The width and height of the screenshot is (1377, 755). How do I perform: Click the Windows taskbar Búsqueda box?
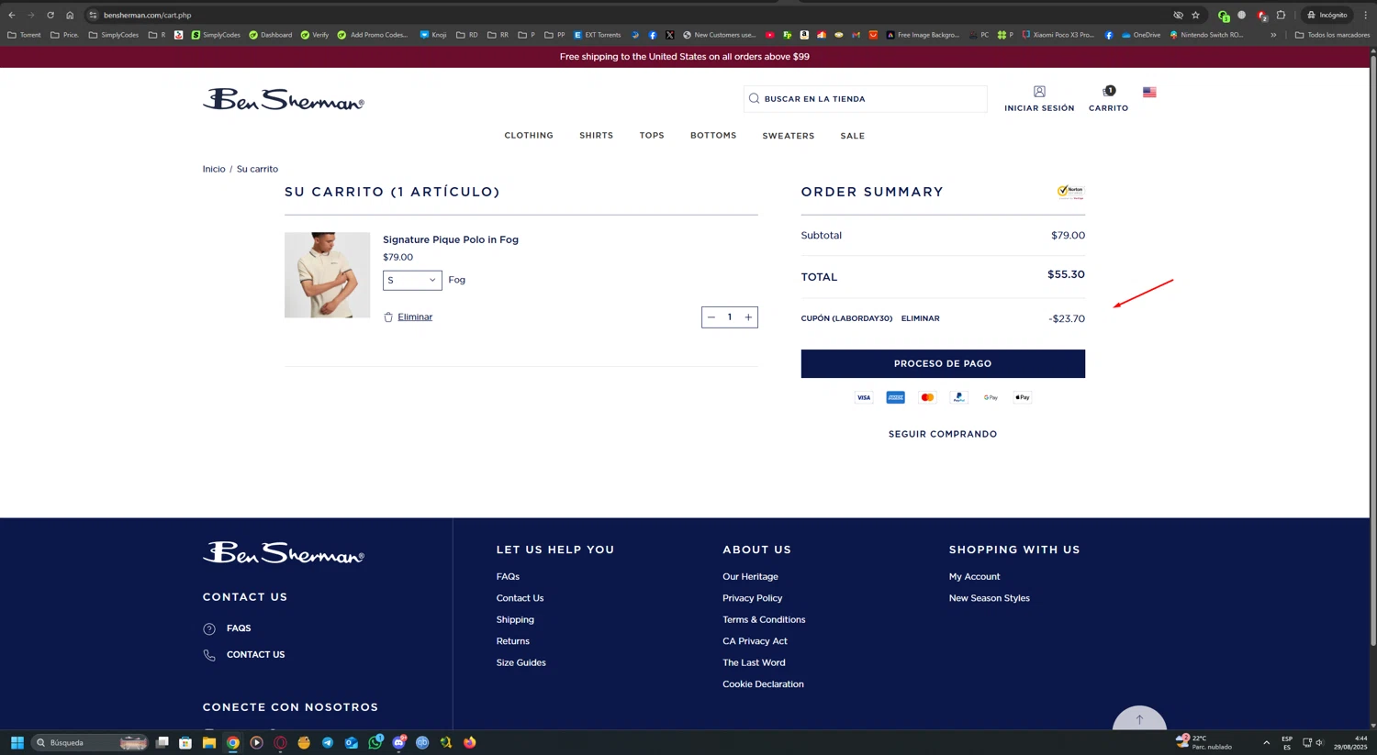click(90, 743)
